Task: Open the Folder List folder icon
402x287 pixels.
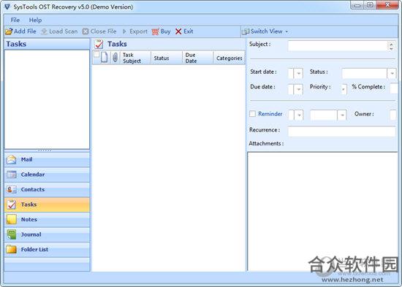Action: click(x=11, y=249)
